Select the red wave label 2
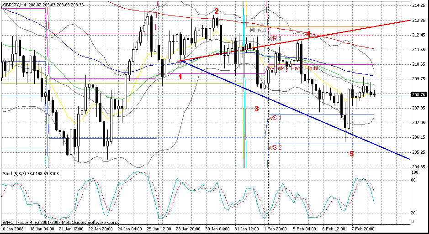Image resolution: width=429 pixels, height=234 pixels. pos(217,11)
